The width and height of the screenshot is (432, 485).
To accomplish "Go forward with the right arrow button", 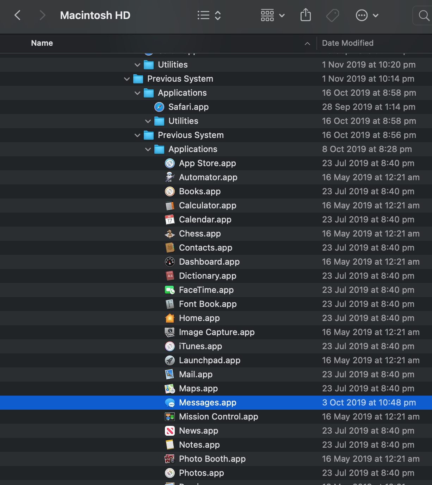I will pyautogui.click(x=43, y=15).
